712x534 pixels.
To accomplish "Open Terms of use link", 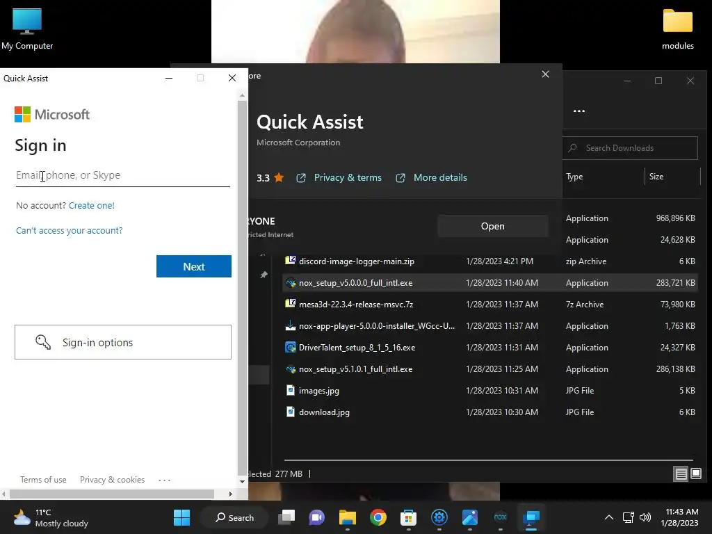I will 43,480.
